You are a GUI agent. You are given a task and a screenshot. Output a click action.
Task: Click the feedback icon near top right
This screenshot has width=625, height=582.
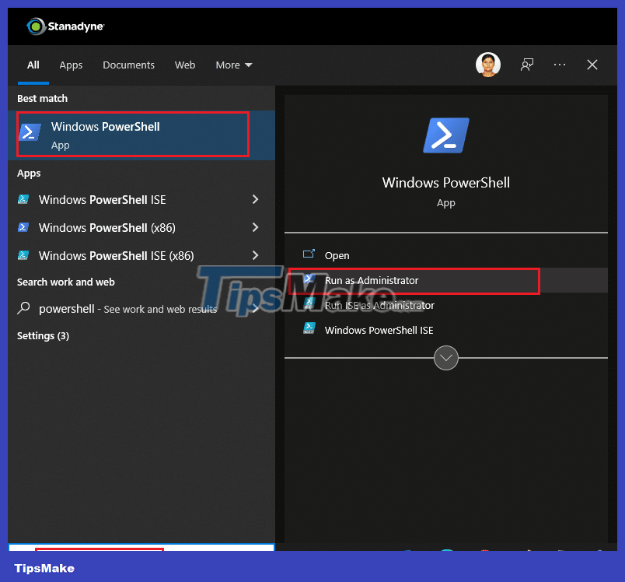coord(526,65)
